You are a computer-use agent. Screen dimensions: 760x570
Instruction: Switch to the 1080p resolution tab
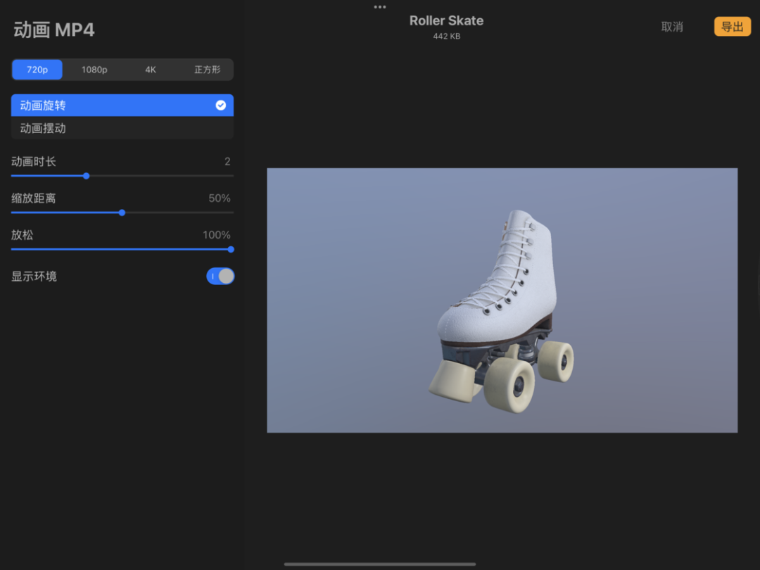click(94, 70)
